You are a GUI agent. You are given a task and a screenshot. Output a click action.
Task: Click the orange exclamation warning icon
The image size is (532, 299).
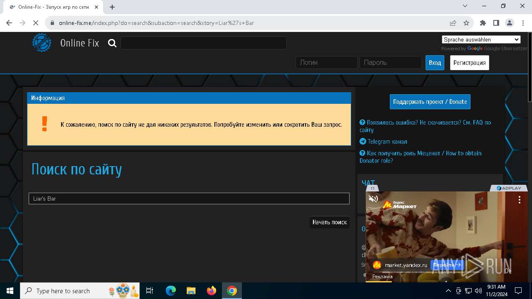[x=44, y=124]
